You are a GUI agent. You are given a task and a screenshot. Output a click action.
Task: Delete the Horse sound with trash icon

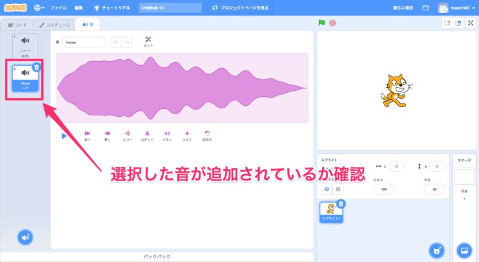37,68
